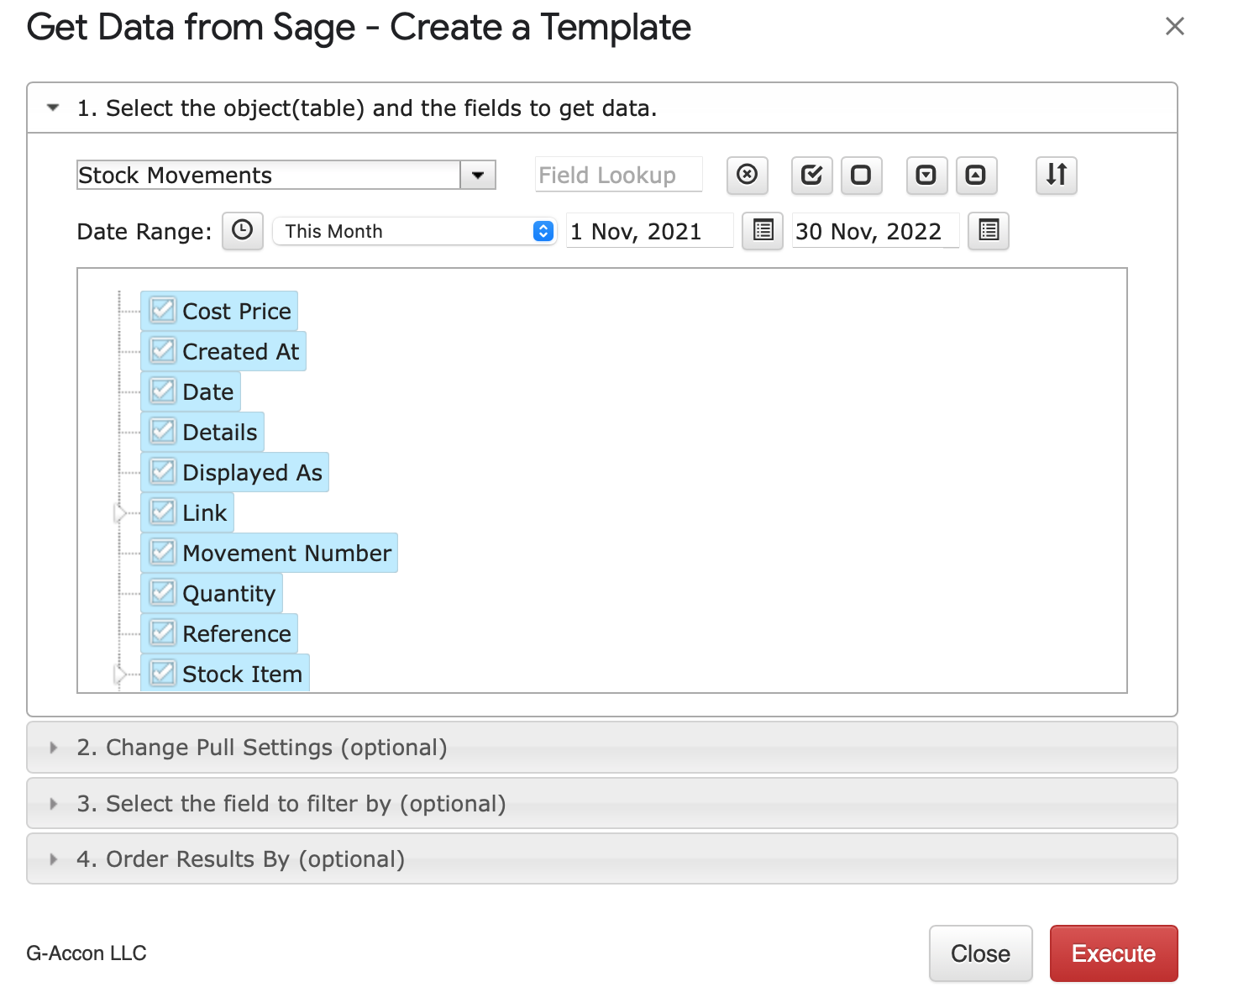This screenshot has width=1233, height=1008.
Task: Uncheck all fields using the empty square icon
Action: tap(861, 175)
